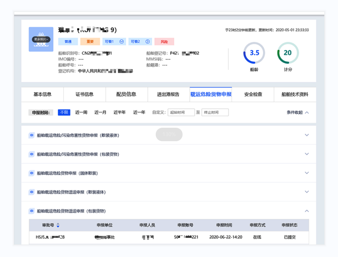Screen dimensions: 338x257
Task: Click the 计分 20 circular gauge
Action: [x=288, y=53]
